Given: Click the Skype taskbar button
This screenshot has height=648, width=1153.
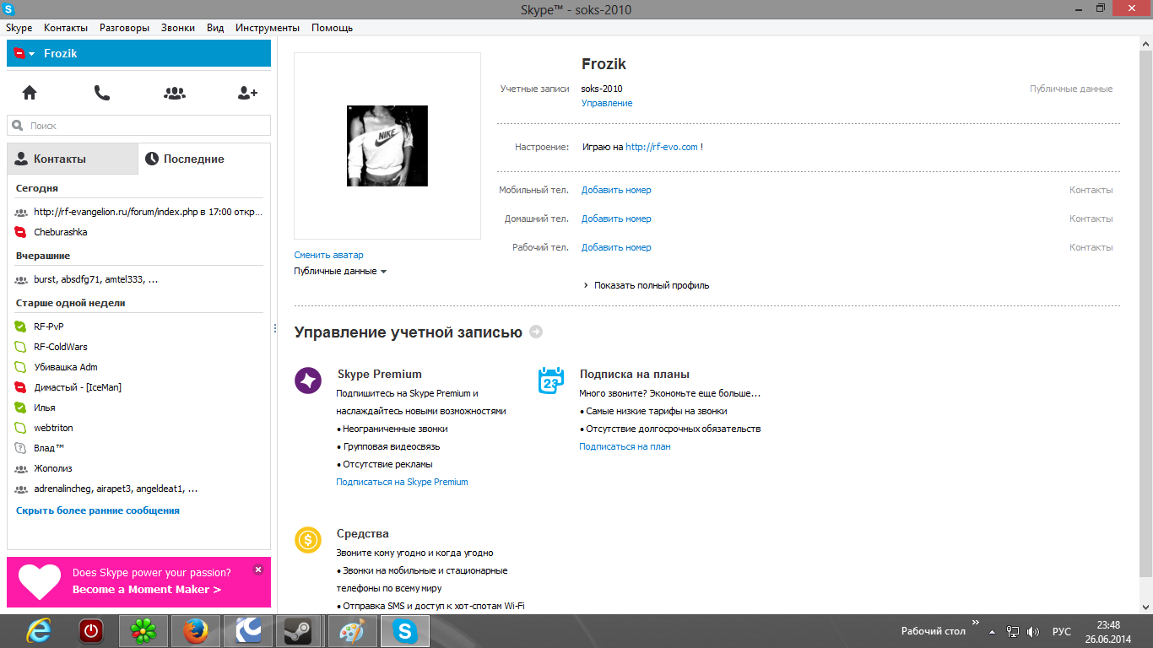Looking at the screenshot, I should [405, 631].
